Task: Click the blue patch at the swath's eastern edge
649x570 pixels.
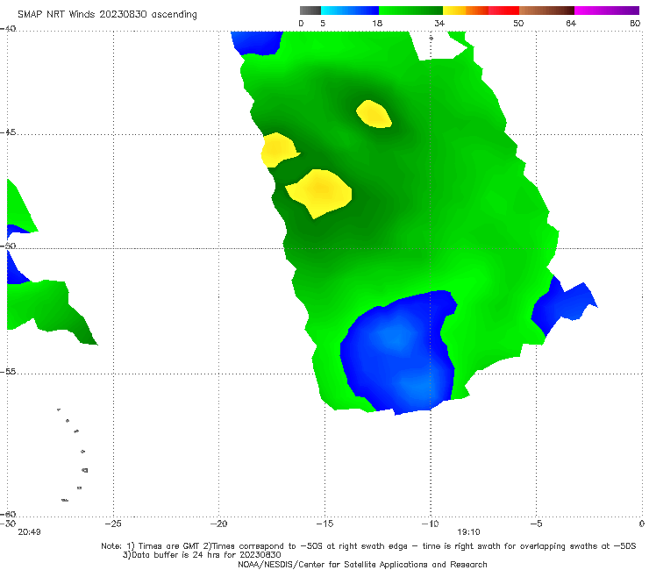Action: point(560,305)
